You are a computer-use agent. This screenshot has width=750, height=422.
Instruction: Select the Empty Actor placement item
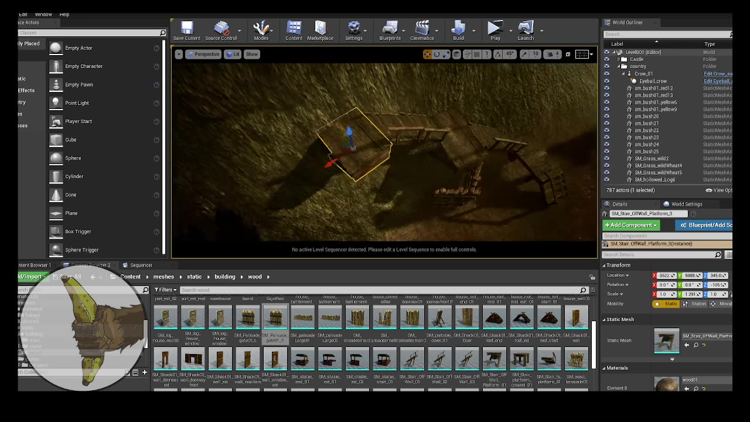click(x=104, y=48)
